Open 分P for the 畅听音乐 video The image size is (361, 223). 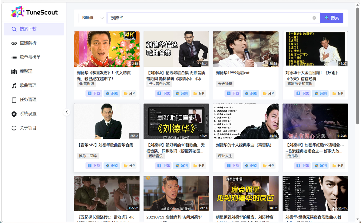(198, 166)
